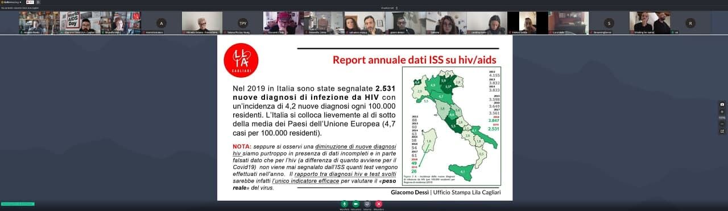Screen dimensions: 728x211
Task: Click 'Giacomo Dessì | Ufficio Stampa Lila Cagliari' footer
Action: coord(446,192)
